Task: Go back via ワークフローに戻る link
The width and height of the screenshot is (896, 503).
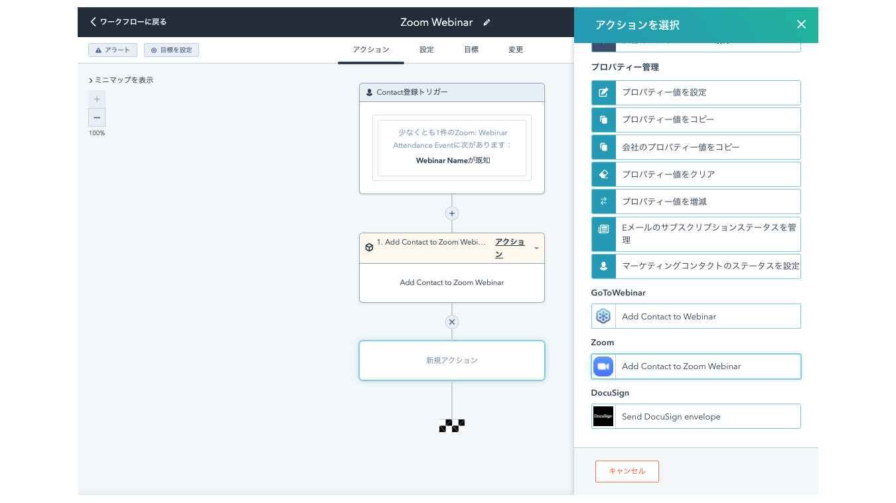Action: tap(128, 22)
